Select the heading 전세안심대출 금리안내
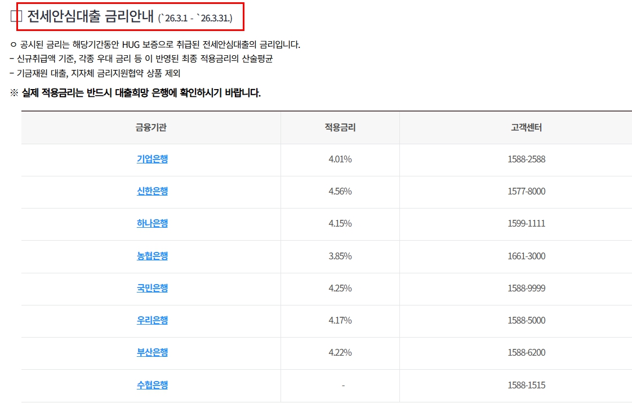This screenshot has width=632, height=403. tap(90, 16)
